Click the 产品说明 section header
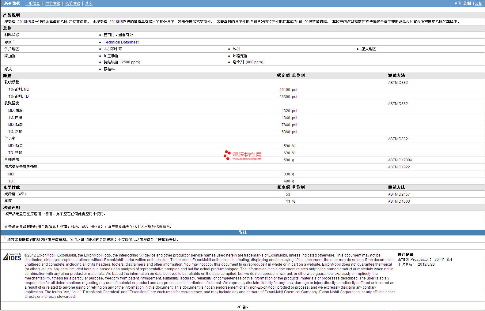 [x=11, y=15]
